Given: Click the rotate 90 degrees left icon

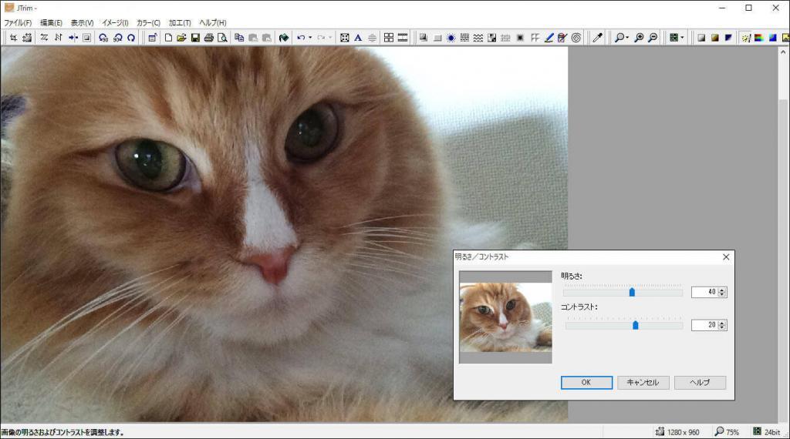Looking at the screenshot, I should click(103, 38).
